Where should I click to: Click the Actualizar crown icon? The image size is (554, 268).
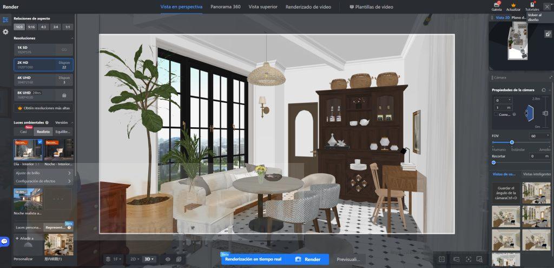point(513,5)
